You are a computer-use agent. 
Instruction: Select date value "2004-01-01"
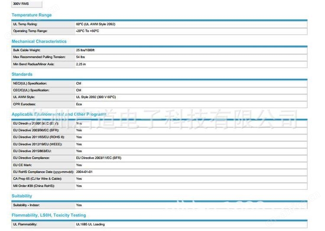(84, 172)
